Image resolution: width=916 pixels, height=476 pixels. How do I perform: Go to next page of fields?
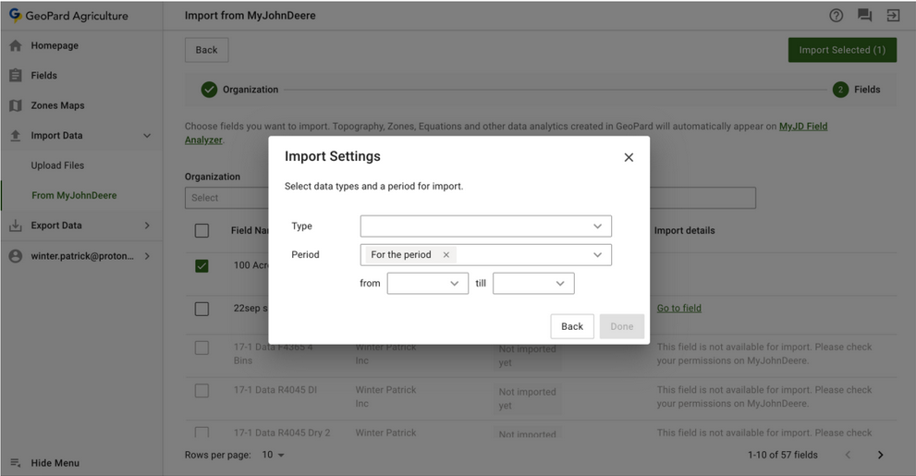(880, 455)
